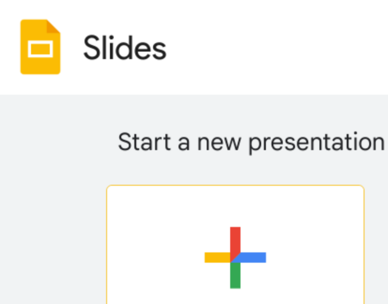The height and width of the screenshot is (304, 388).
Task: Click the multicolored plus icon's center
Action: (235, 258)
